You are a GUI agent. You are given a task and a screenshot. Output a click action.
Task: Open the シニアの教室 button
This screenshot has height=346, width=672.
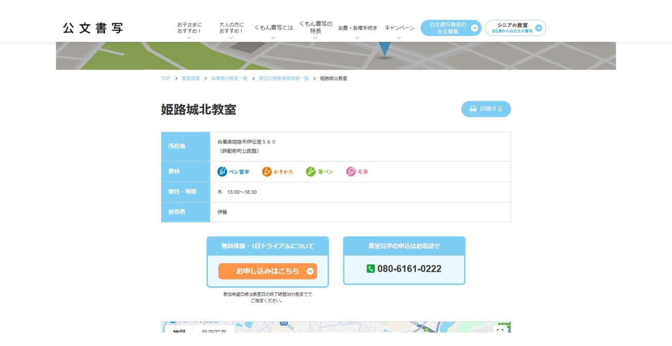pos(515,28)
